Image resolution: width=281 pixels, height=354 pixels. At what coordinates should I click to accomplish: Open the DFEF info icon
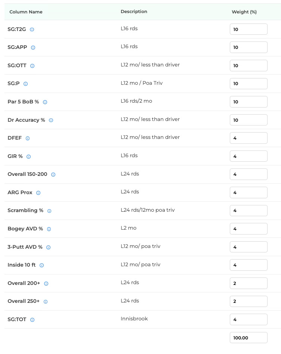point(28,139)
